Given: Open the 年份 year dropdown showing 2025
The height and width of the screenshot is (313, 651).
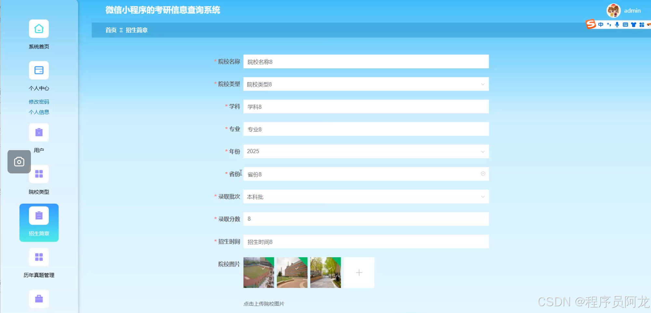Looking at the screenshot, I should pos(483,151).
